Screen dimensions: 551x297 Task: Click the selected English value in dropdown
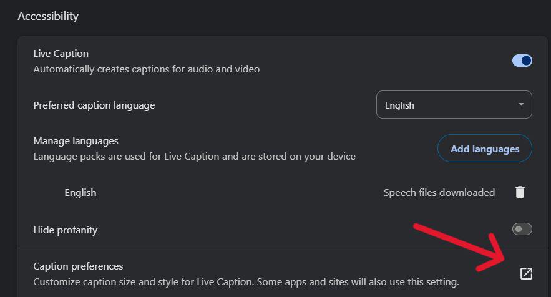click(x=399, y=105)
